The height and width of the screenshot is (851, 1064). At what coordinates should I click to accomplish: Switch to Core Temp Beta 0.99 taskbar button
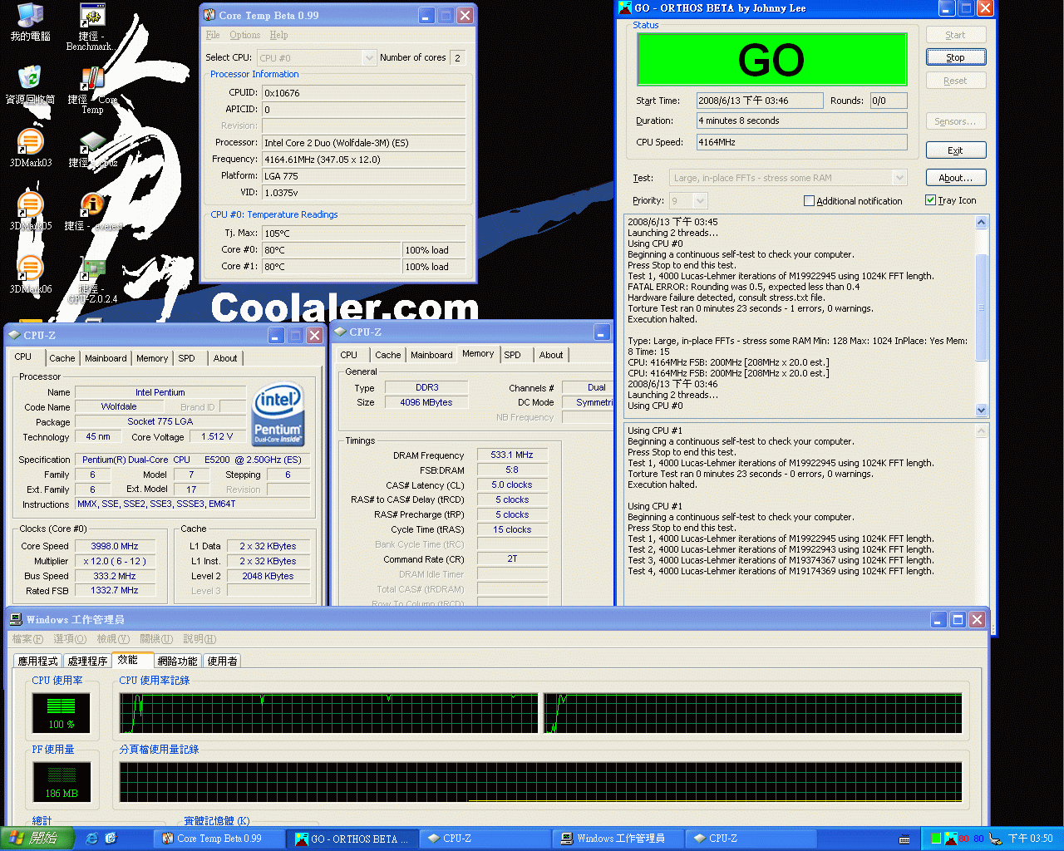point(219,839)
